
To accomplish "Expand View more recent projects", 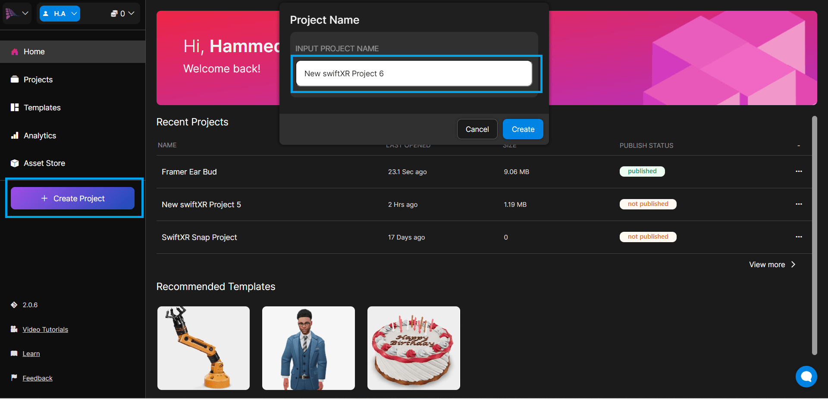I will pos(772,265).
